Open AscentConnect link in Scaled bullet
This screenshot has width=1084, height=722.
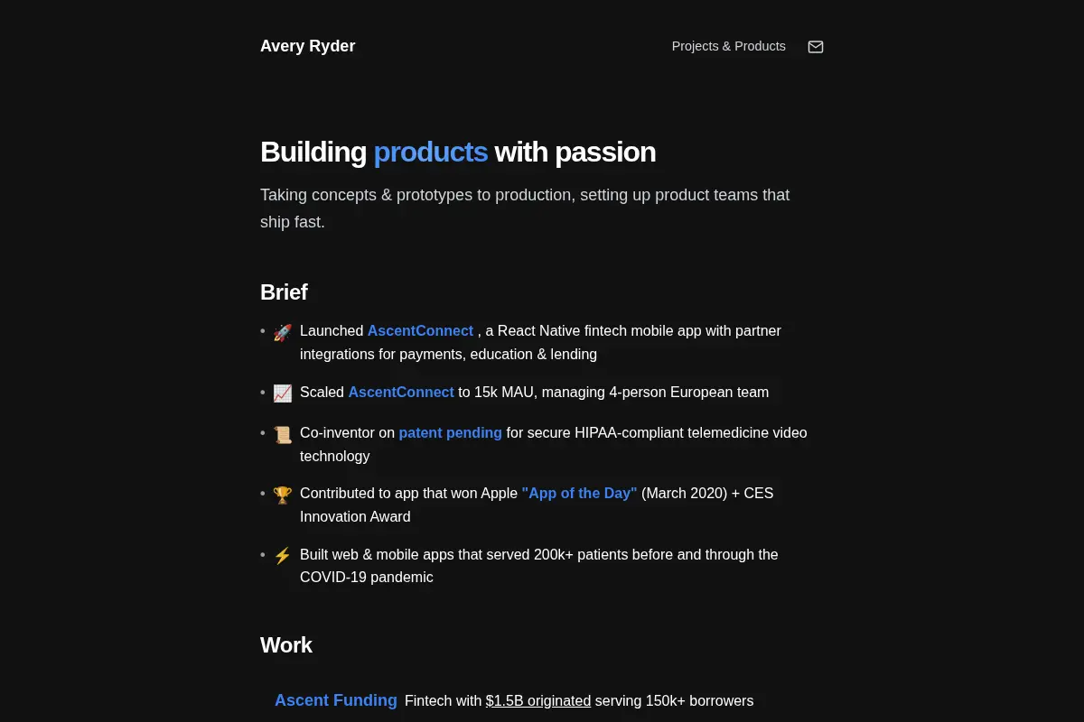401,393
